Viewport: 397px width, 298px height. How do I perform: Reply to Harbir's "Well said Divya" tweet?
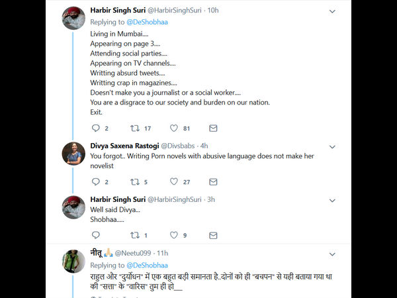click(96, 234)
